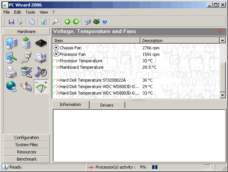
Task: Click the red diamond icon in header
Action: click(220, 31)
